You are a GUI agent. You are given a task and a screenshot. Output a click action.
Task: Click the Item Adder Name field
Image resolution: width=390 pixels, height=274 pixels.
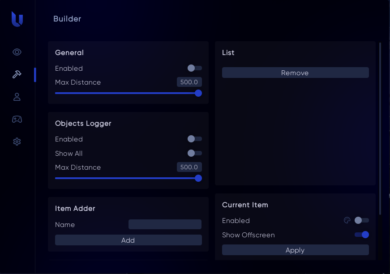(x=165, y=224)
